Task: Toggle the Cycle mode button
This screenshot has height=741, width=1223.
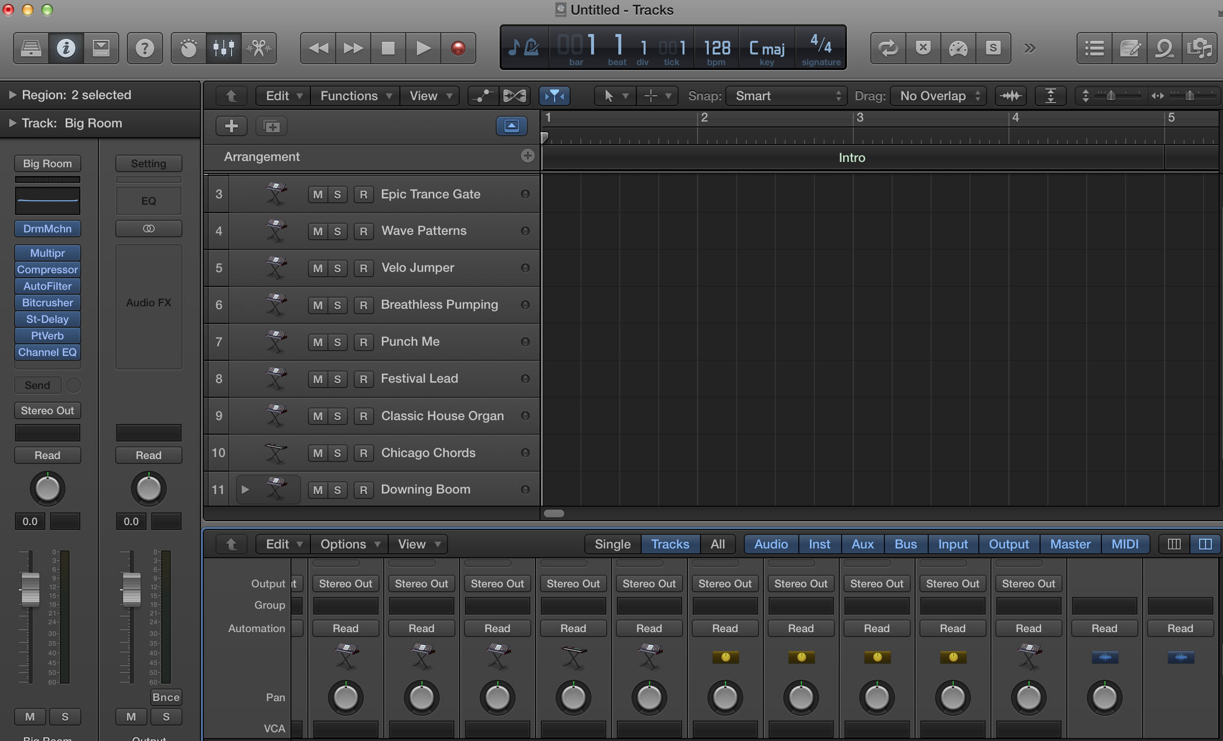Action: pyautogui.click(x=887, y=48)
